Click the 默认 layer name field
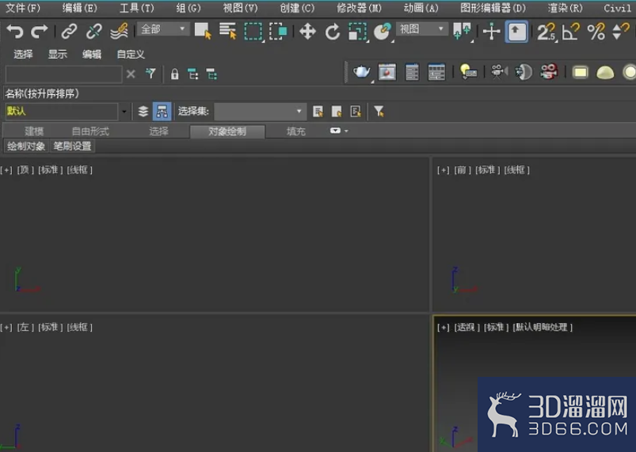This screenshot has height=452, width=636. [x=61, y=111]
